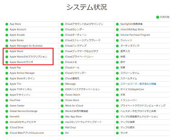This screenshot has height=137, width=173.
Task: Click the Apple Storeオンライン entry
Action: click(x=22, y=78)
